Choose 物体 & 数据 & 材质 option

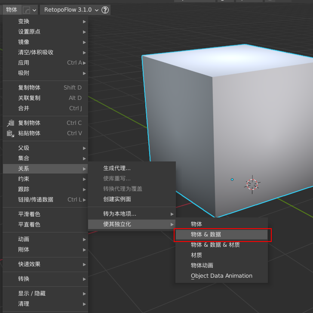click(x=221, y=245)
